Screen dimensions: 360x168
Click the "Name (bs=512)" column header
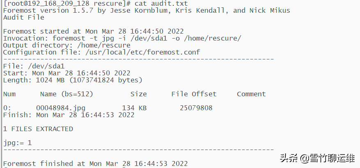click(x=66, y=94)
